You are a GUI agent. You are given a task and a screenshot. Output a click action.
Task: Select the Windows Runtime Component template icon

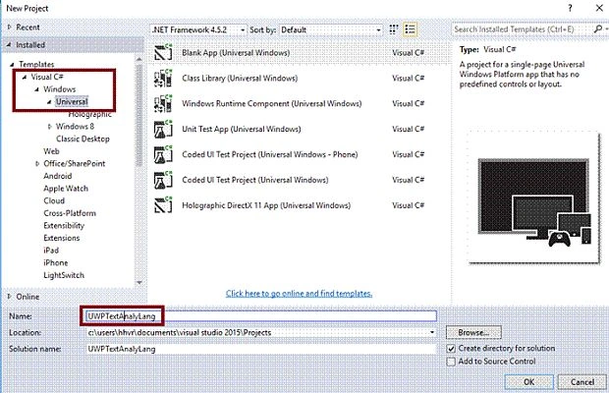163,104
